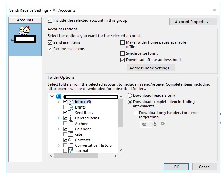Select the Archive folder label
221x173 pixels.
point(81,124)
